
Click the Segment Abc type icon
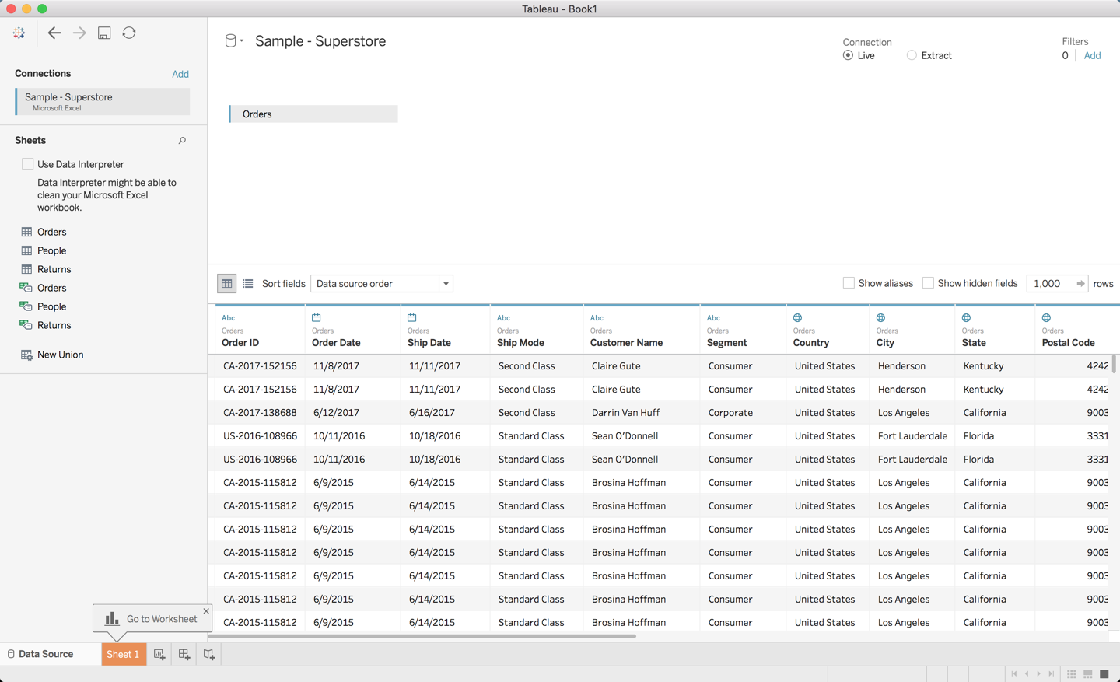[x=714, y=317]
